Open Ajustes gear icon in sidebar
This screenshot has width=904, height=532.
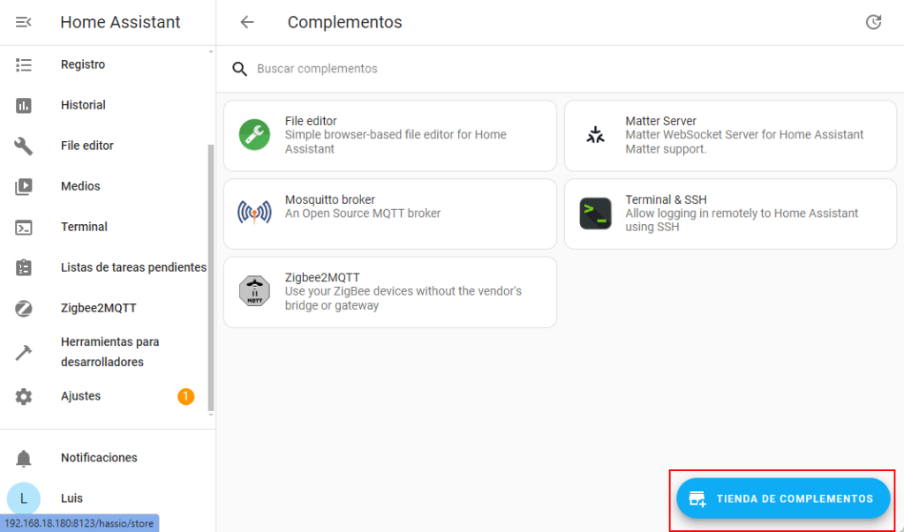24,396
